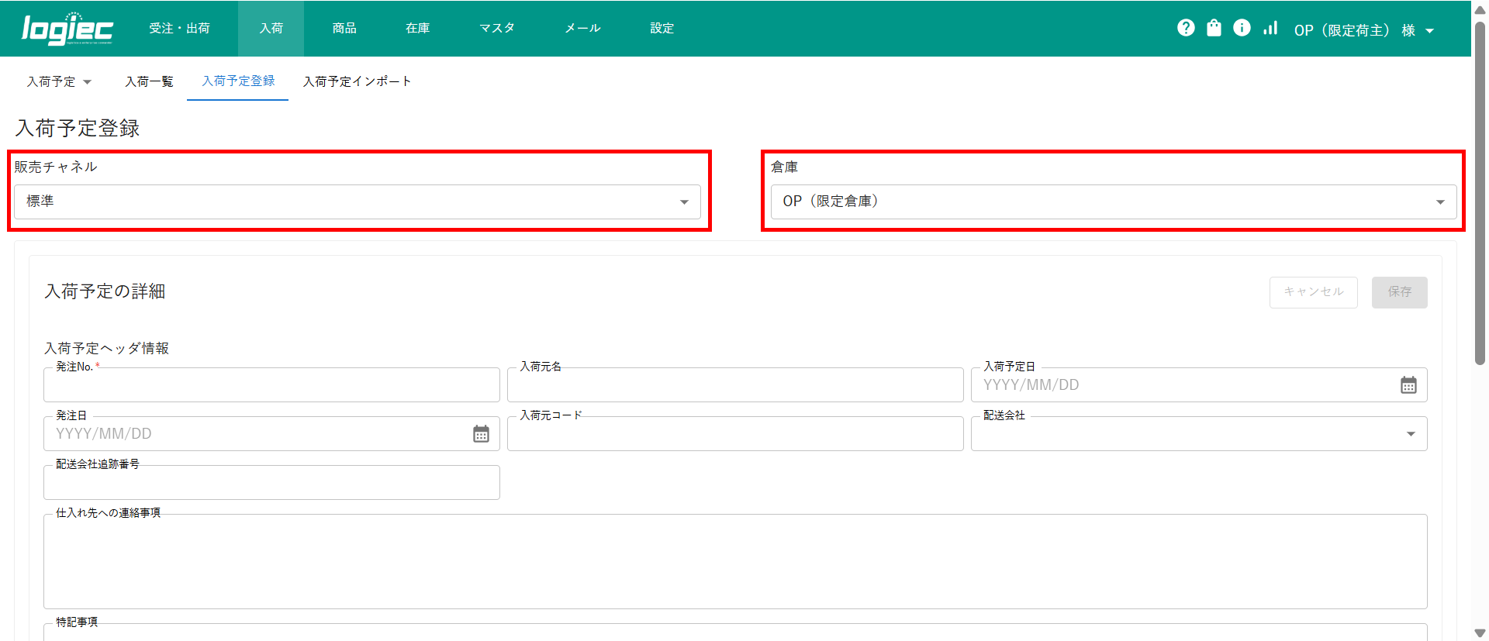Screen dimensions: 1489x641
Task: Switch to the 入荷一覧 tab
Action: (x=149, y=81)
